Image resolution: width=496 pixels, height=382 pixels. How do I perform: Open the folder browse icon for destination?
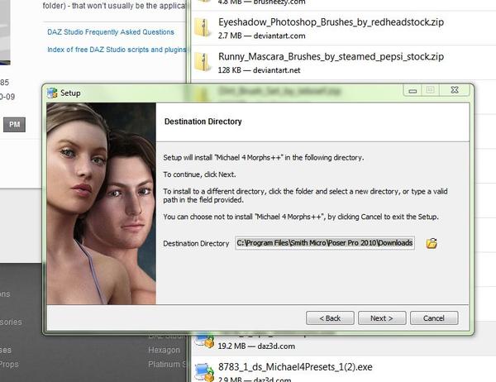(x=432, y=243)
